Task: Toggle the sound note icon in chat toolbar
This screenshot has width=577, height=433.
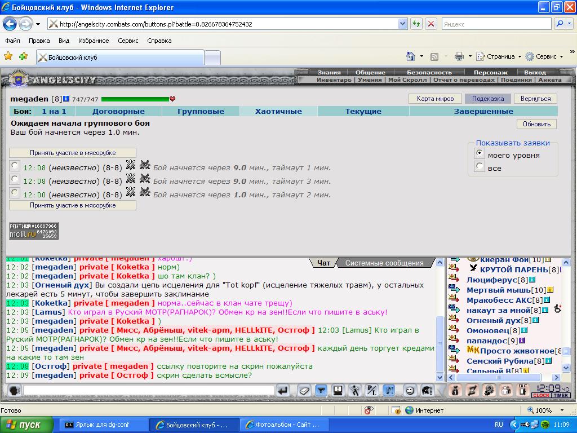Action: pyautogui.click(x=389, y=390)
